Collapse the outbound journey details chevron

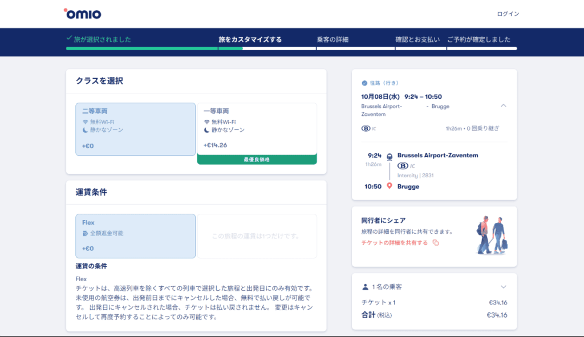click(503, 105)
